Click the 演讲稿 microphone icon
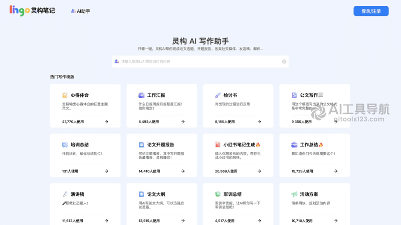This screenshot has height=225, width=401. pyautogui.click(x=65, y=194)
